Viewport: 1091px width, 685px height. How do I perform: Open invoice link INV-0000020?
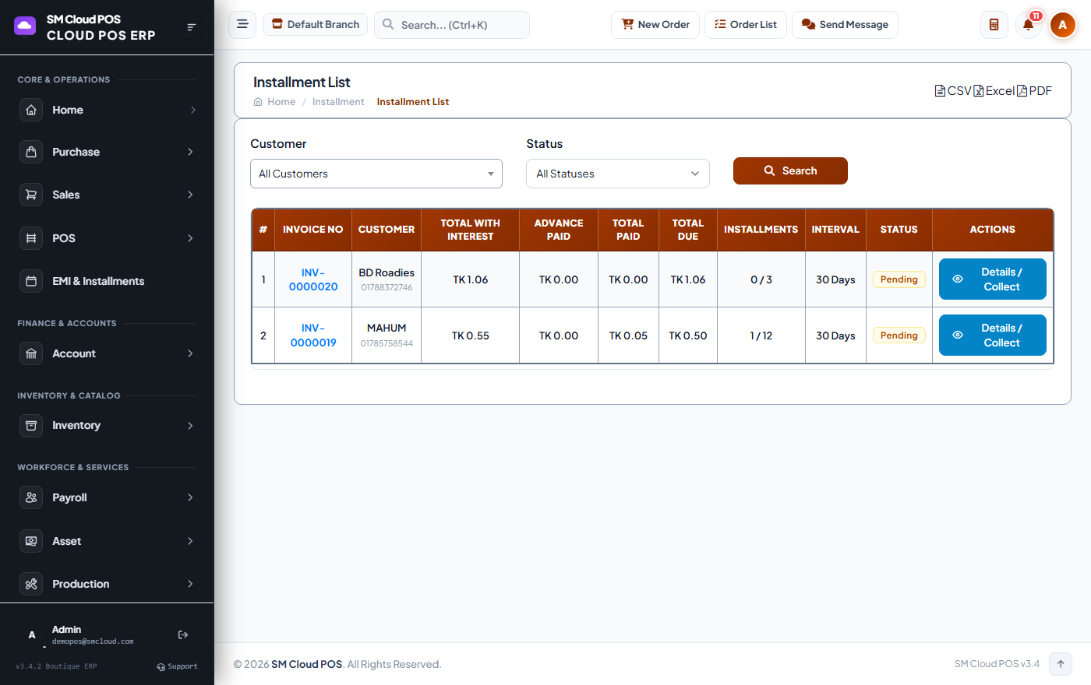(313, 279)
